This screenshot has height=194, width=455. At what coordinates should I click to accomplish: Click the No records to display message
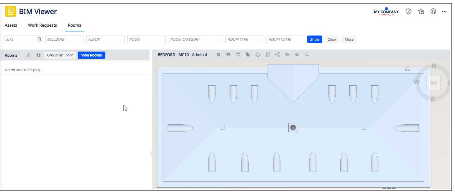coord(23,70)
